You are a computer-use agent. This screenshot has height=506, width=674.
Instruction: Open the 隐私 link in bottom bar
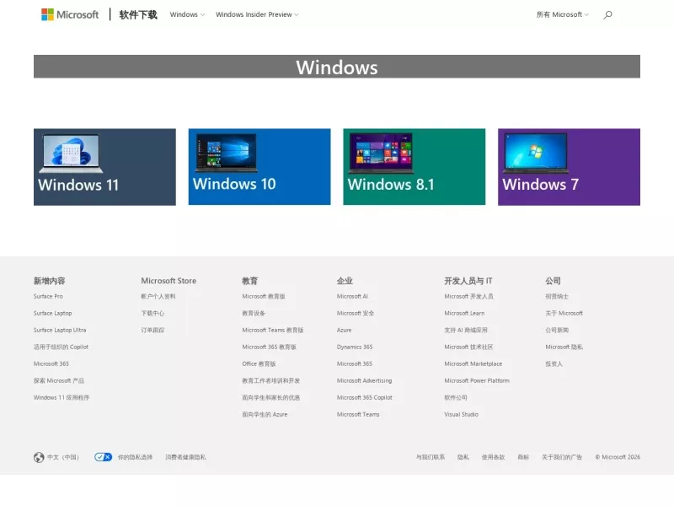point(463,457)
